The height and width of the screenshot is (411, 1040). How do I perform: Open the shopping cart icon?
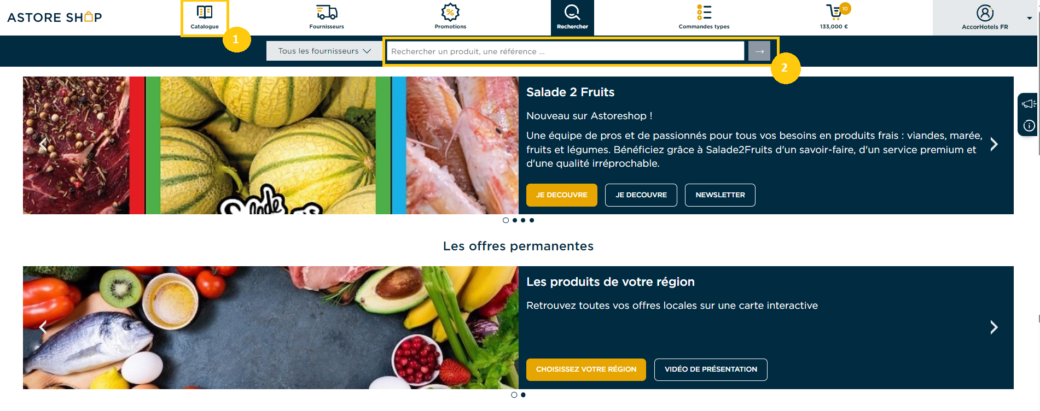tap(834, 12)
